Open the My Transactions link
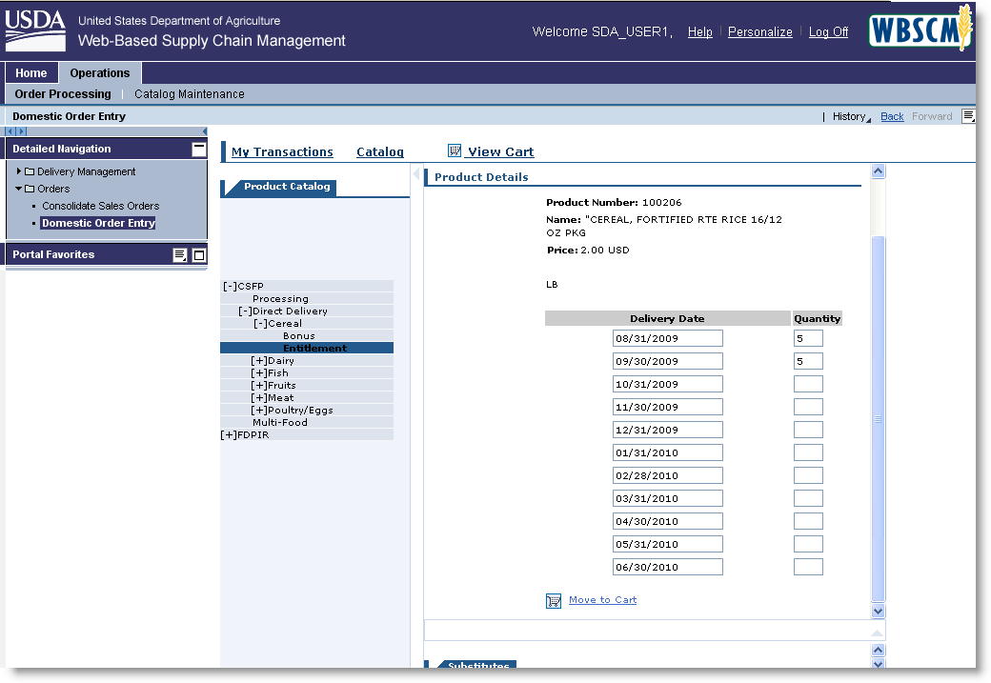991x683 pixels. click(x=282, y=151)
